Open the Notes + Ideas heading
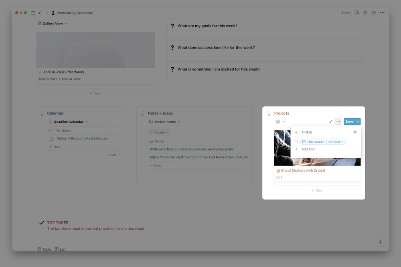 [x=160, y=113]
